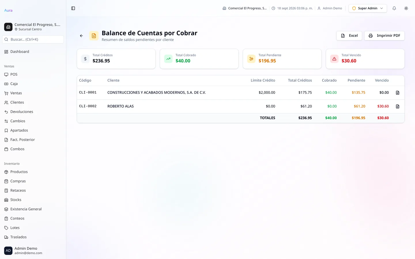
Task: Navigate to Stocks
Action: (33, 200)
